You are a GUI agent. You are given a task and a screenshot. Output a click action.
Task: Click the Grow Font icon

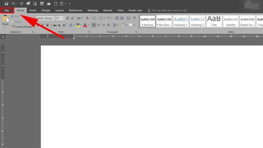[68, 18]
